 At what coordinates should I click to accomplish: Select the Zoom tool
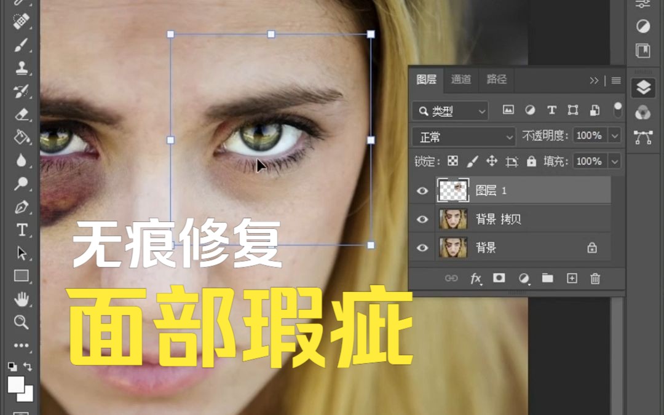pos(20,322)
